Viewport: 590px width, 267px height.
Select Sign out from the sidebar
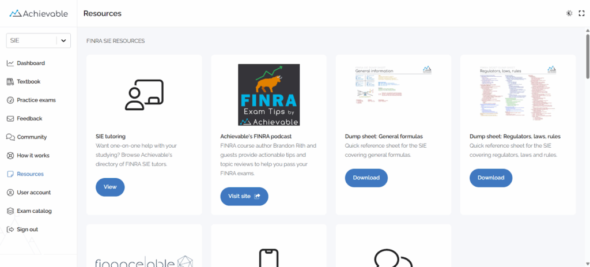coord(27,230)
